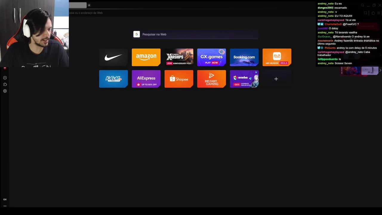Click the highlighted console thumbnail

pos(370,71)
